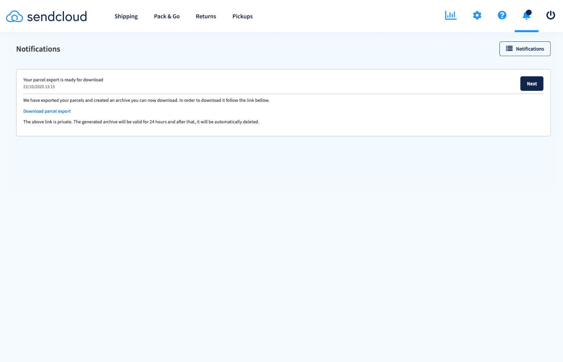Click the sendcloud wordmark text

click(56, 16)
